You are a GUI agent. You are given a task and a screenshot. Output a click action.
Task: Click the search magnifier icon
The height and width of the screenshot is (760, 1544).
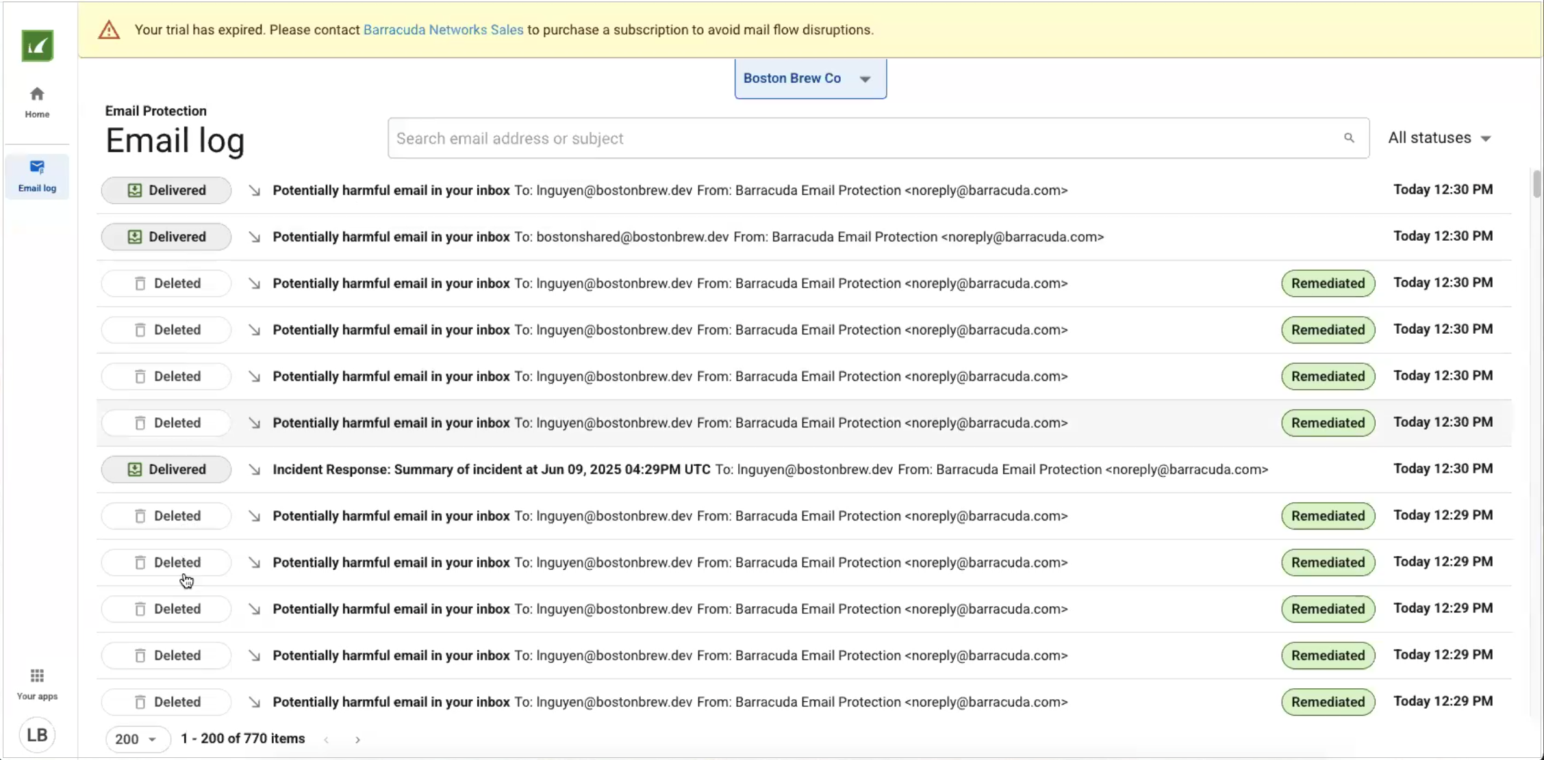(1349, 138)
